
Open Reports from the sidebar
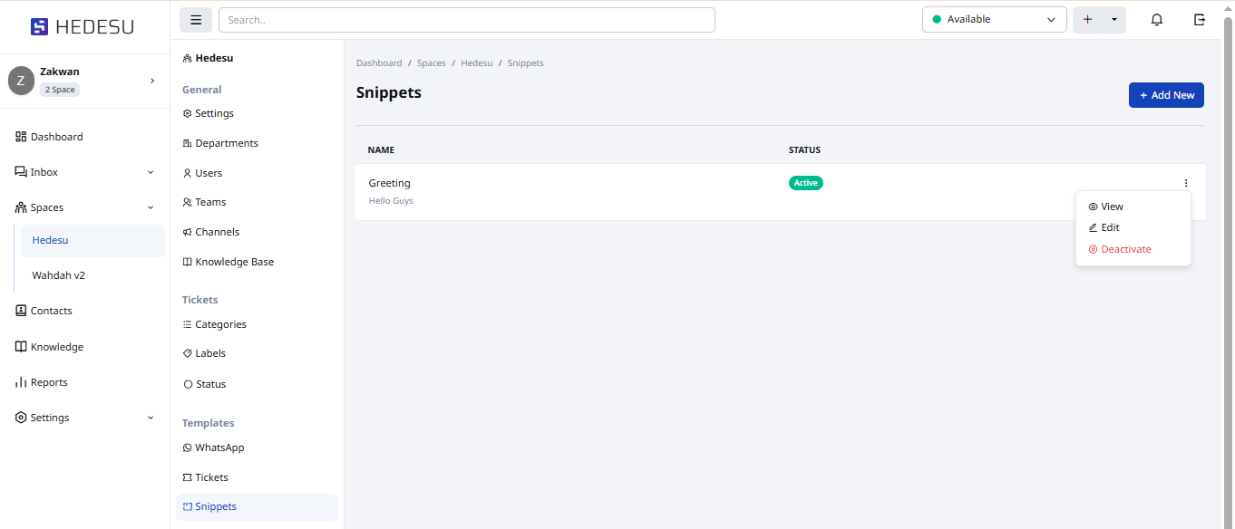pos(49,382)
